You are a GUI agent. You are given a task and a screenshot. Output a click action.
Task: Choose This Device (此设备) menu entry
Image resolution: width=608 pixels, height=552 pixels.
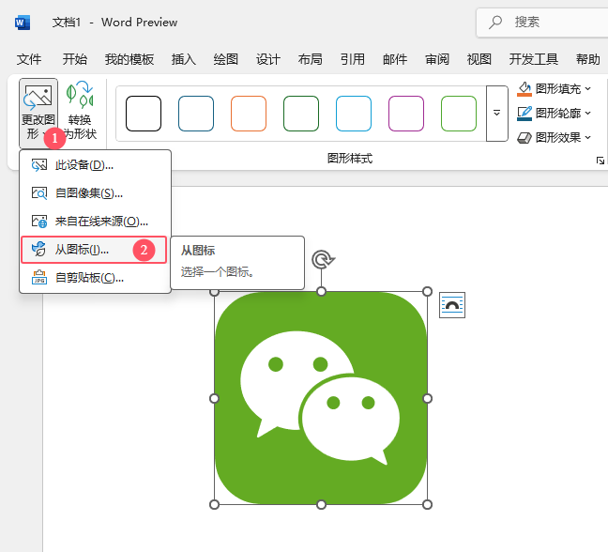[x=95, y=165]
